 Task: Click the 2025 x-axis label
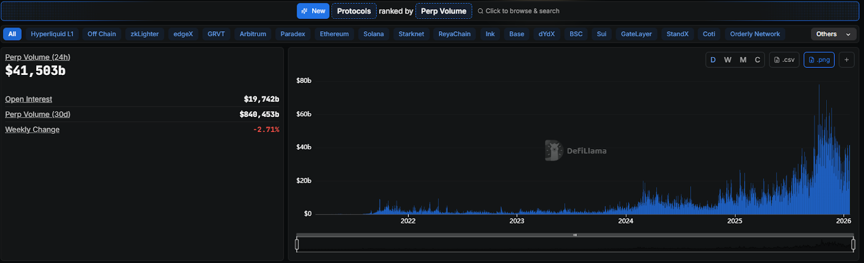pos(734,221)
